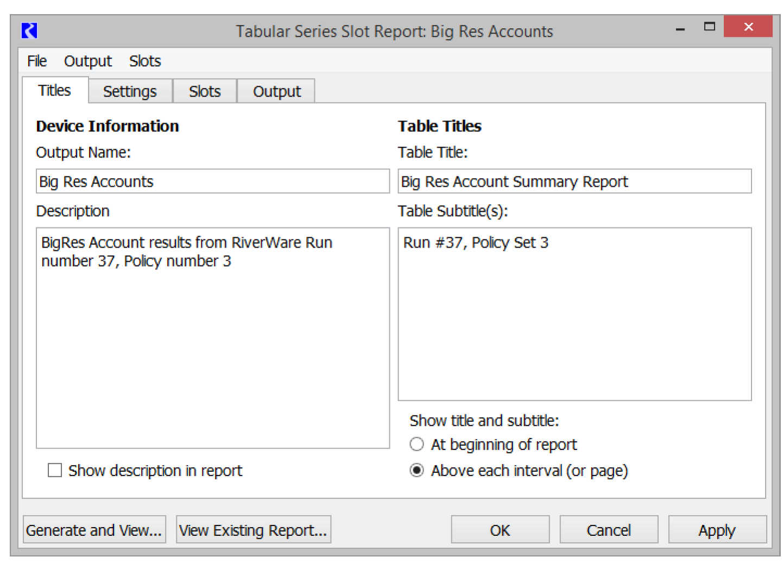The image size is (783, 563).
Task: Switch to the Settings tab
Action: coord(130,91)
